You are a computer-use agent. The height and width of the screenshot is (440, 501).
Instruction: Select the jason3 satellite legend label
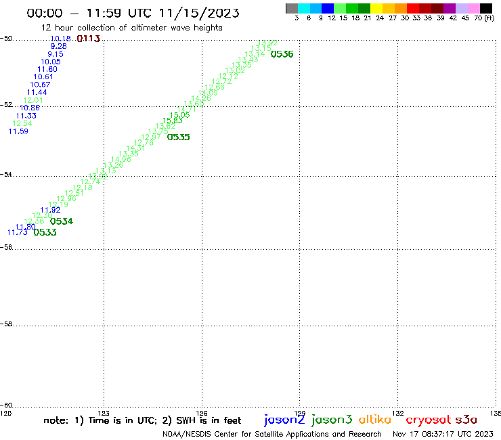coord(332,420)
